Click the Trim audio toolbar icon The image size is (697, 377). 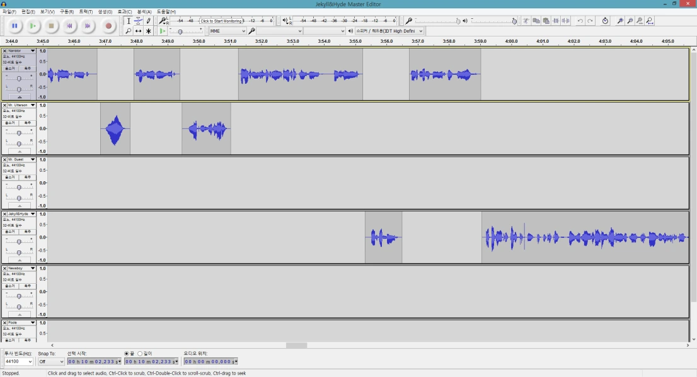pyautogui.click(x=556, y=21)
